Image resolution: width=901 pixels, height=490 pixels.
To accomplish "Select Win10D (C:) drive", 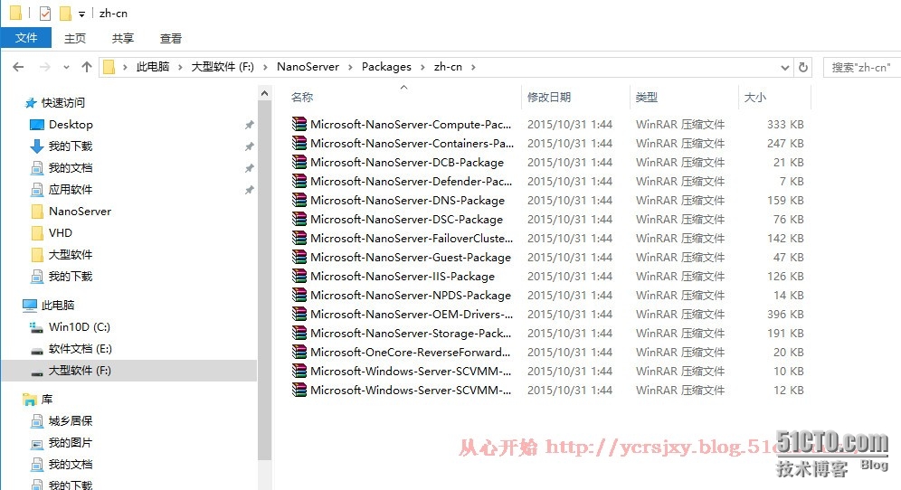I will (x=80, y=327).
